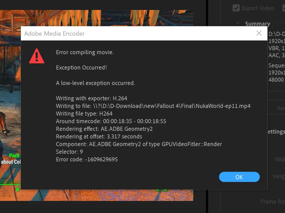Click the Video Settings section heading

point(276,132)
